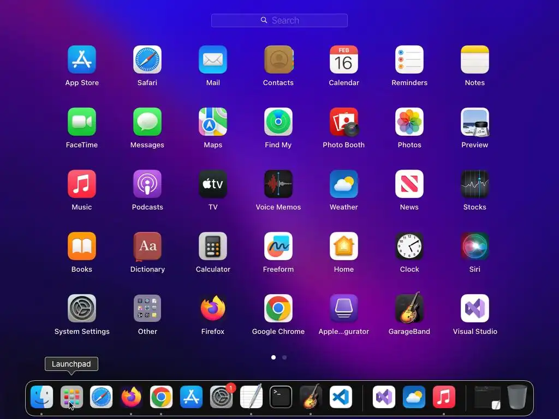Open App Store from Launchpad grid
Image resolution: width=559 pixels, height=419 pixels.
[82, 59]
